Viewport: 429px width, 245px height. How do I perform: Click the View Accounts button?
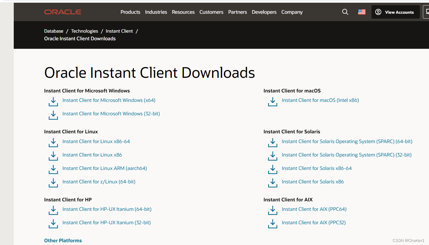pyautogui.click(x=395, y=12)
